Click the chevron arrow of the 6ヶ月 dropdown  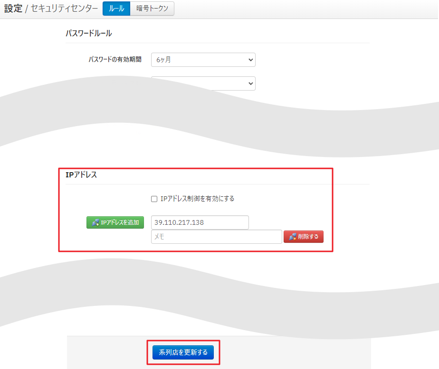point(250,60)
